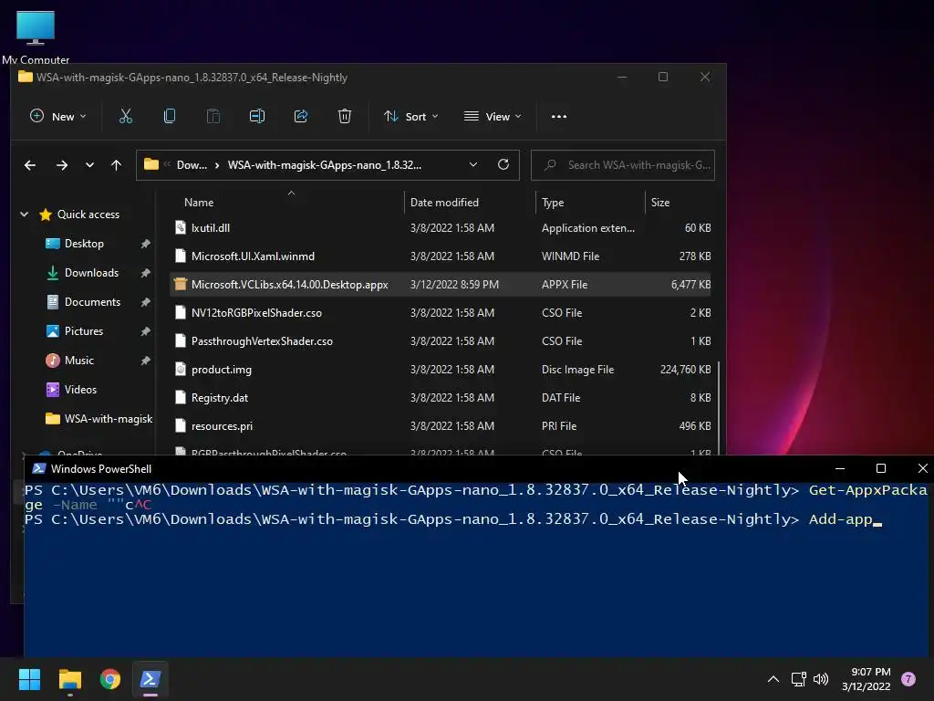The image size is (934, 701).
Task: Click the Rename icon in File Explorer toolbar
Action: 256,116
